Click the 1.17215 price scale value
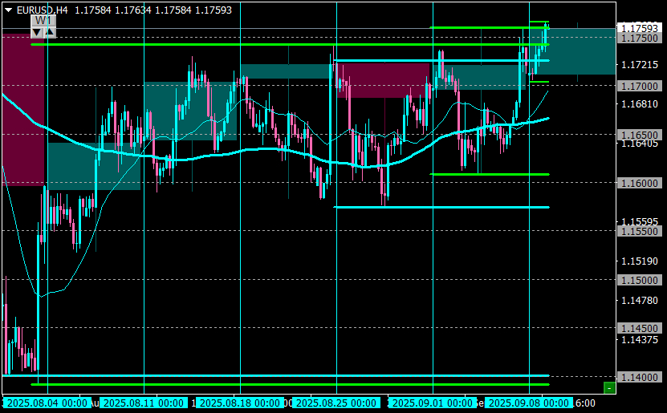Screen dimensions: 667x413 (x=640, y=65)
